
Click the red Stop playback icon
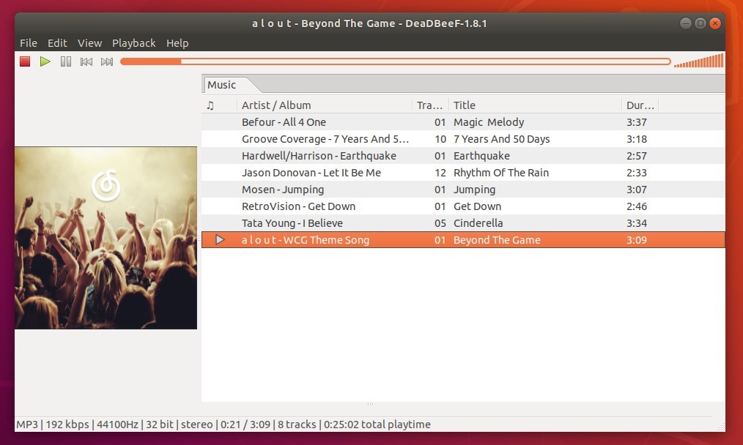[24, 61]
